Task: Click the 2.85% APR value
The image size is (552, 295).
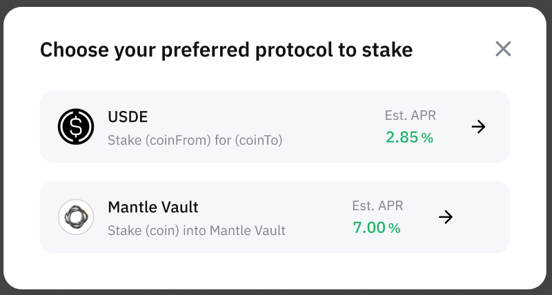Action: tap(409, 137)
